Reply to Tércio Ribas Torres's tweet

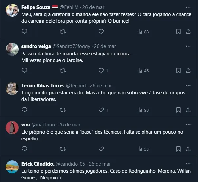click(24, 110)
